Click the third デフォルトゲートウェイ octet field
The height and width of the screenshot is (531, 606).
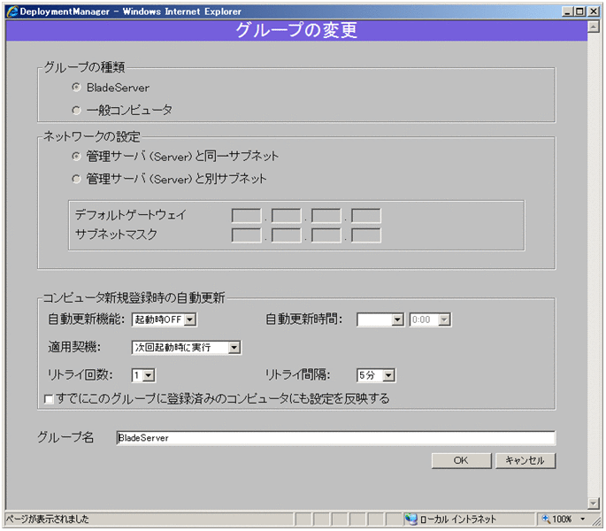pyautogui.click(x=326, y=215)
